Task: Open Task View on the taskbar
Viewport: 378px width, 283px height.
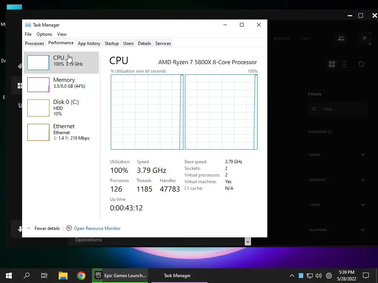Action: pos(44,275)
